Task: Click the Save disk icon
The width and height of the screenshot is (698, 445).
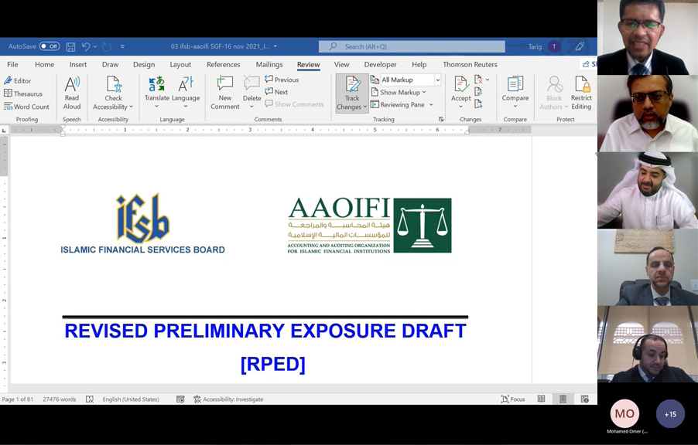Action: pos(70,46)
